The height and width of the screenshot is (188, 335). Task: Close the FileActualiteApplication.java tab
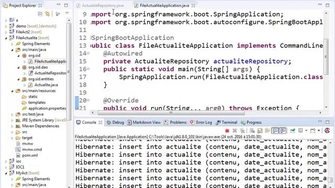(193, 6)
